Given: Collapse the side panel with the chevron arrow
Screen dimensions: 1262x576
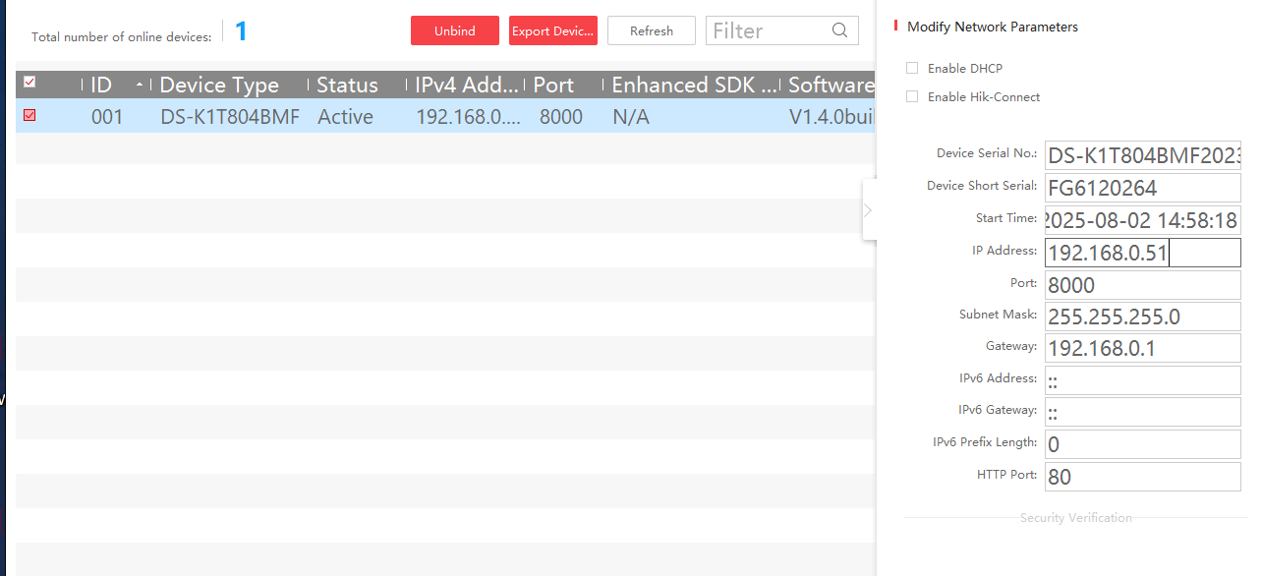Looking at the screenshot, I should click(x=868, y=209).
